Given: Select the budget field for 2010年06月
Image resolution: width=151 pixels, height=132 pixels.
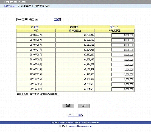Looking at the screenshot, I should click(123, 45).
